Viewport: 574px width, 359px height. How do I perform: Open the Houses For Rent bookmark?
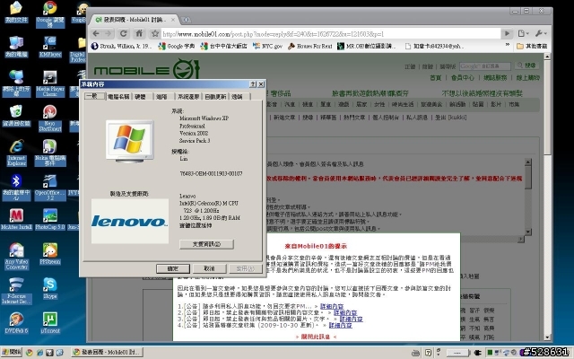310,46
